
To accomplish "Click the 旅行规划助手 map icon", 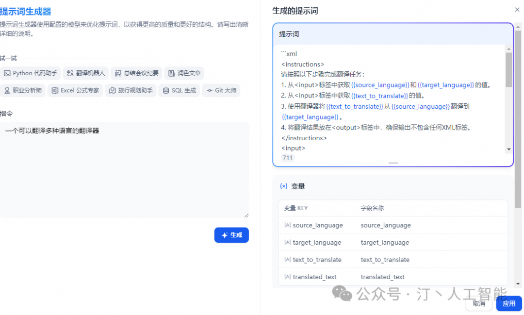I will [x=112, y=90].
